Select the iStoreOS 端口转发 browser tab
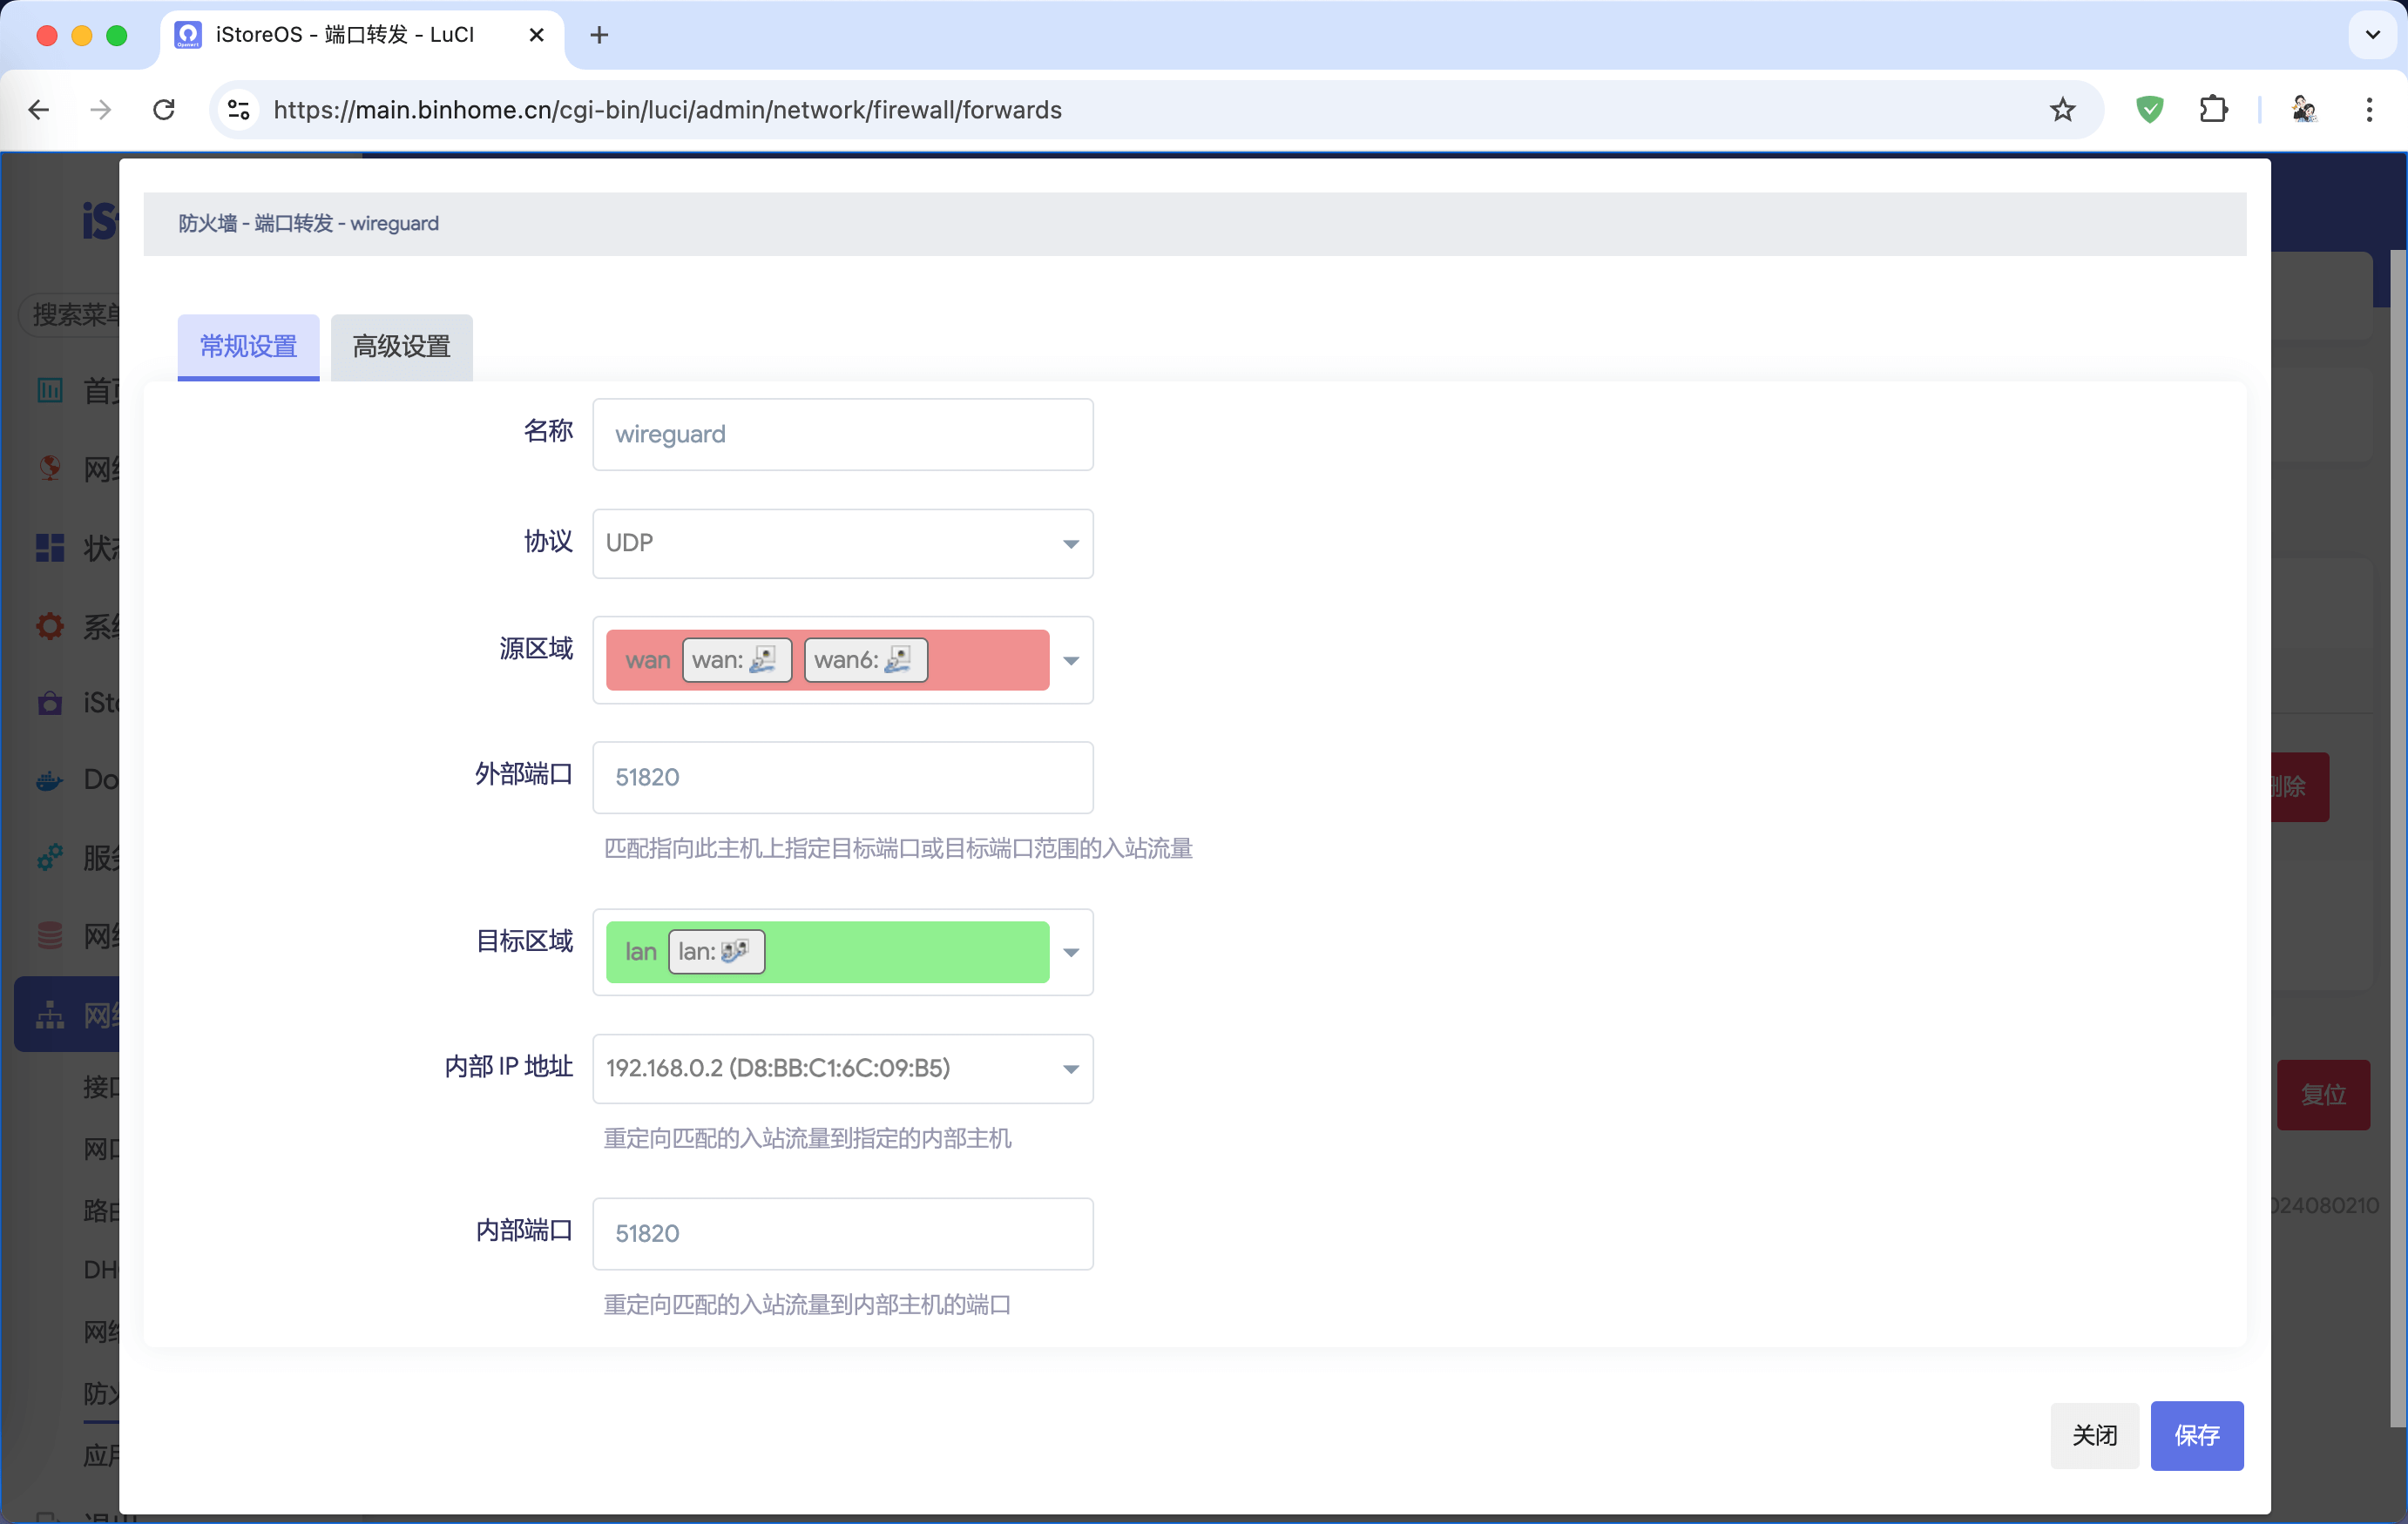This screenshot has width=2408, height=1524. [362, 36]
